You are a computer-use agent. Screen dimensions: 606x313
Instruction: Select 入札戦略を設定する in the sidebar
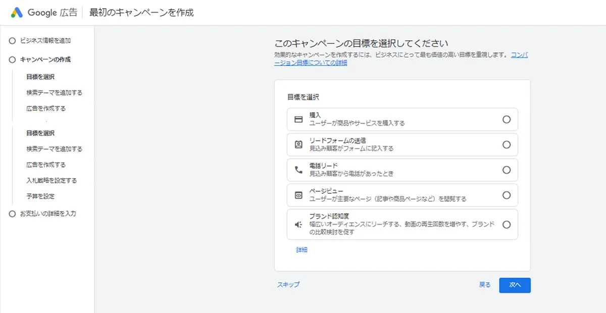click(52, 180)
